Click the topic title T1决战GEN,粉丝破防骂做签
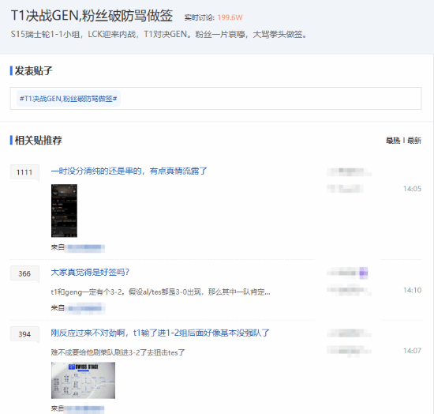The image size is (434, 414). point(92,16)
